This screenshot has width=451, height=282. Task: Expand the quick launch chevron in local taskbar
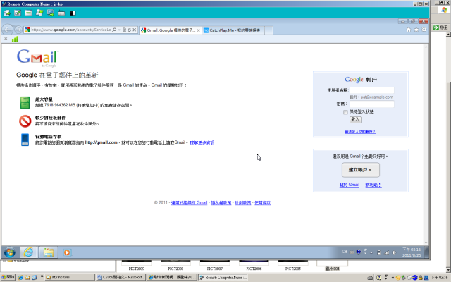click(42, 276)
